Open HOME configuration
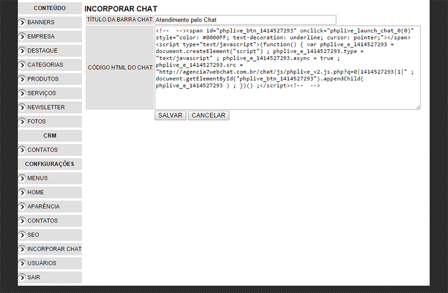 50,192
